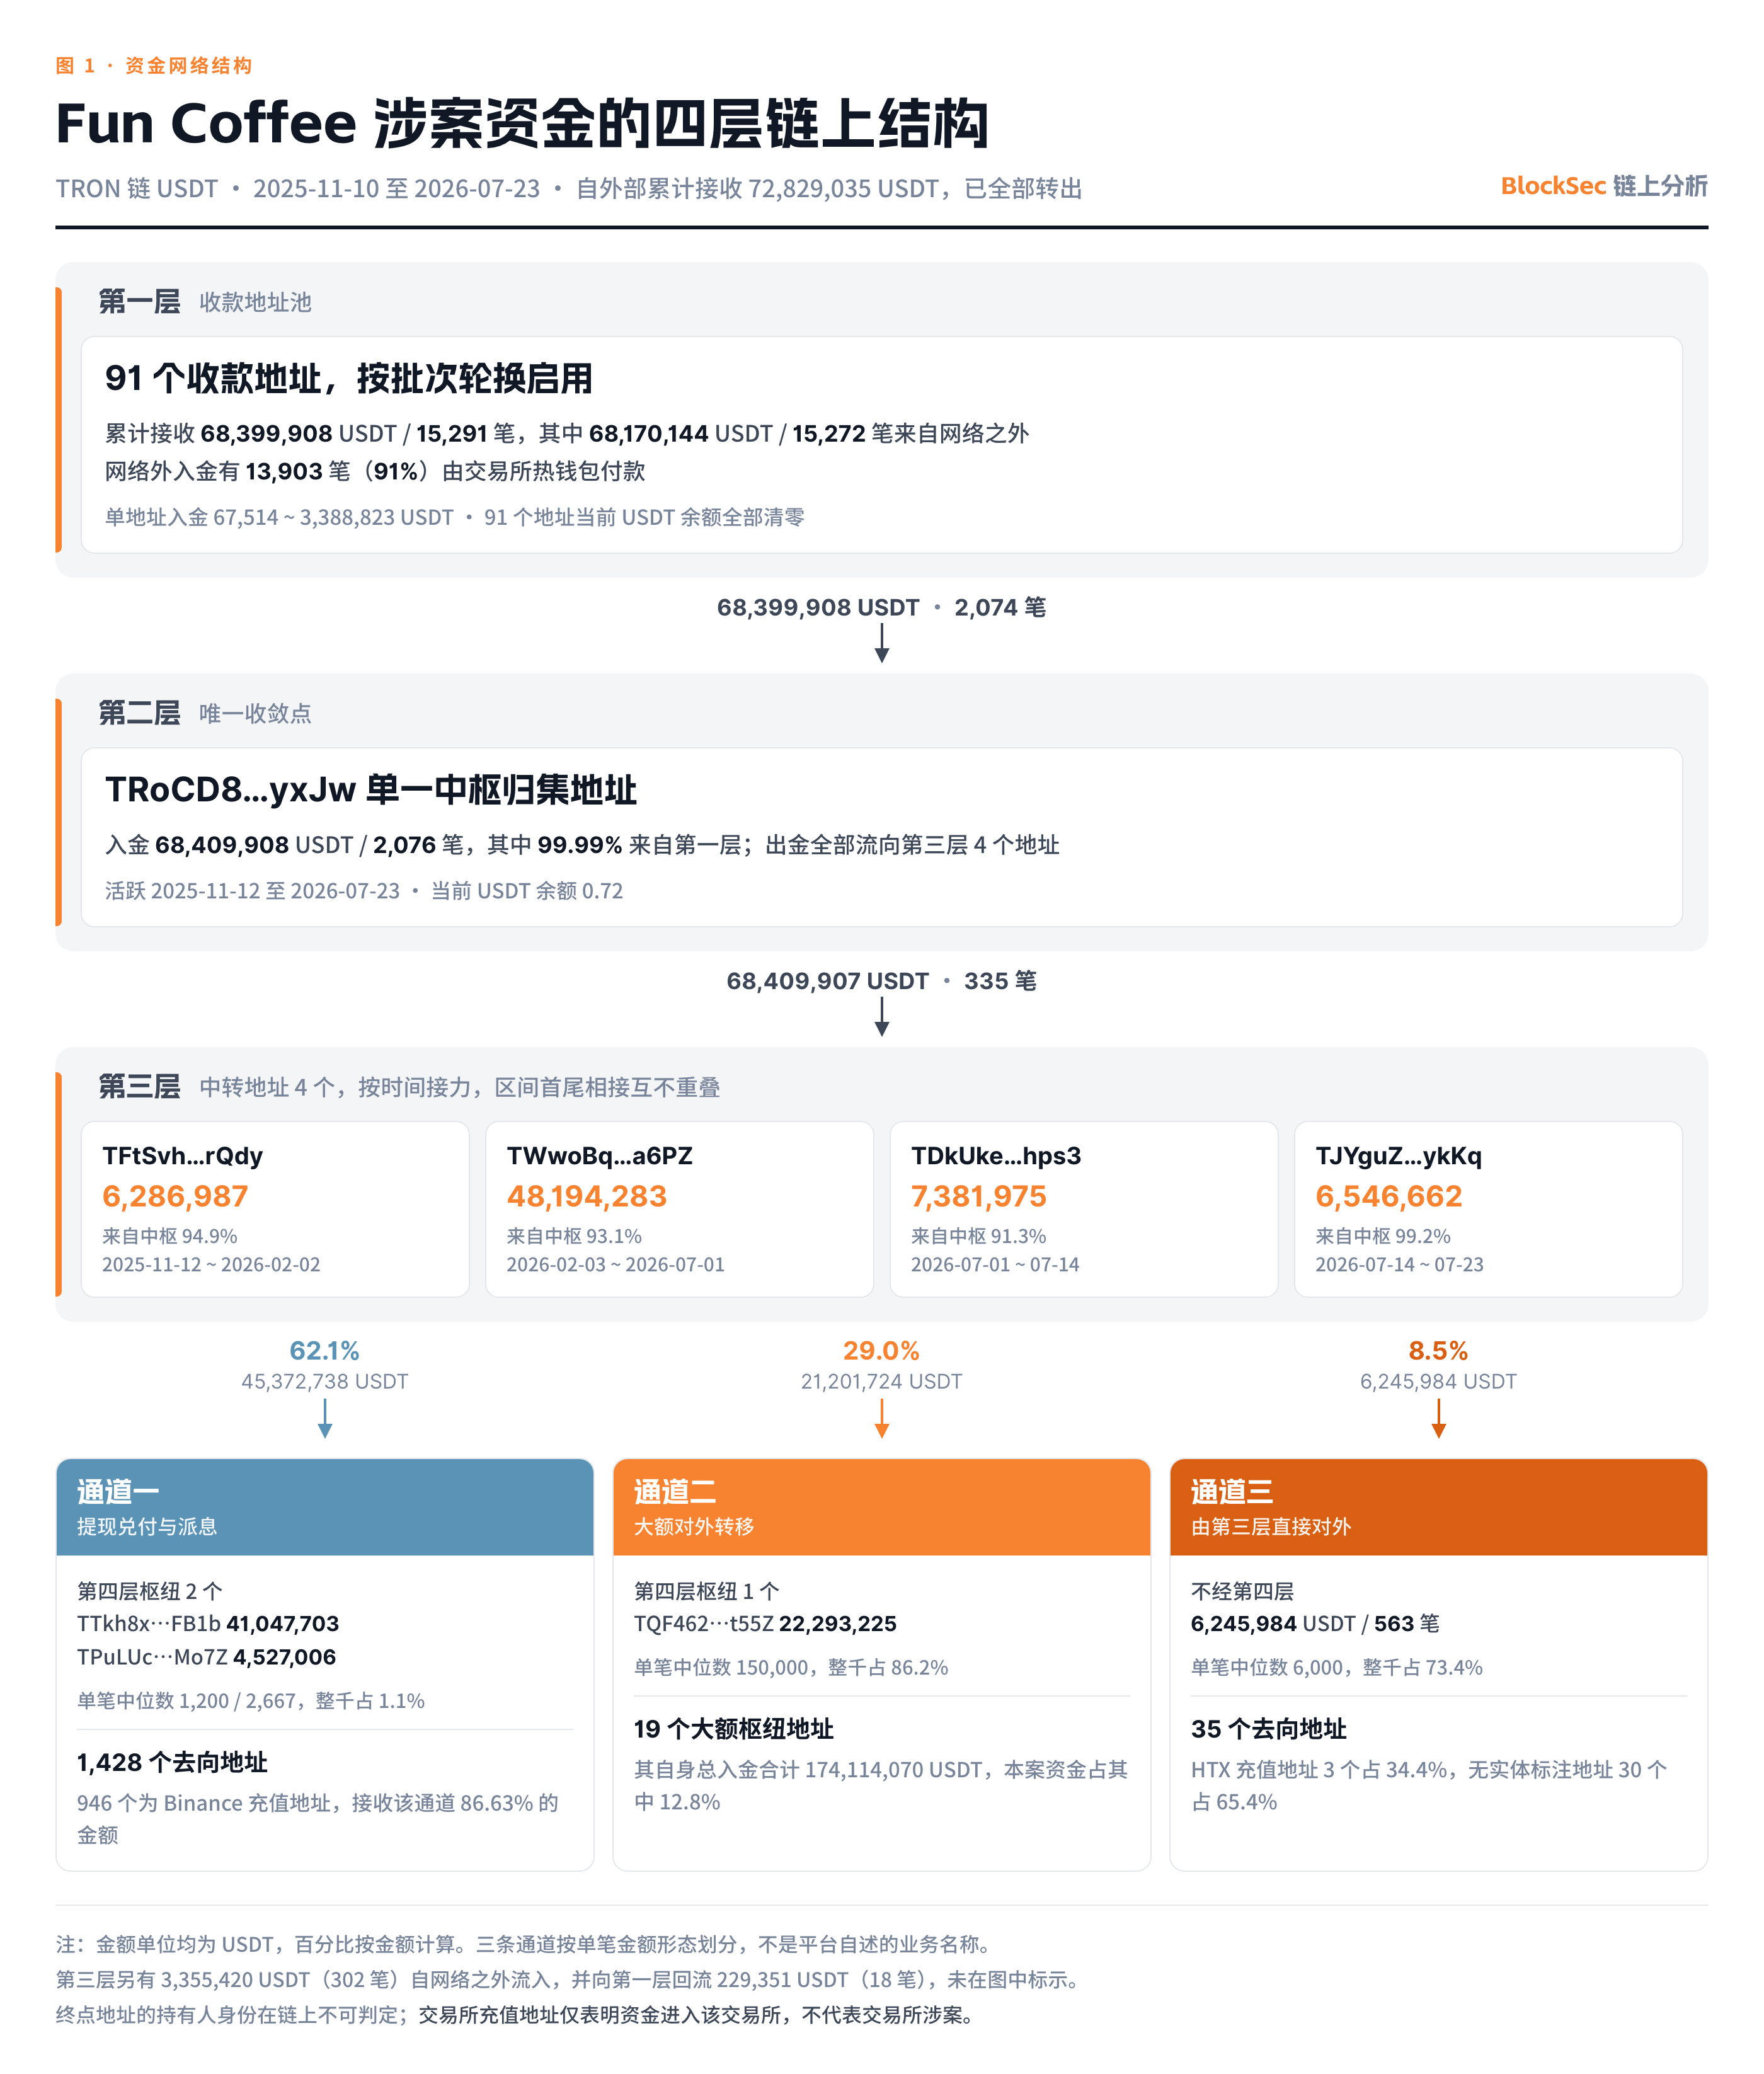
Task: Click the footnote starting "第三层另有 3,355,420 USDT"
Action: point(571,1979)
